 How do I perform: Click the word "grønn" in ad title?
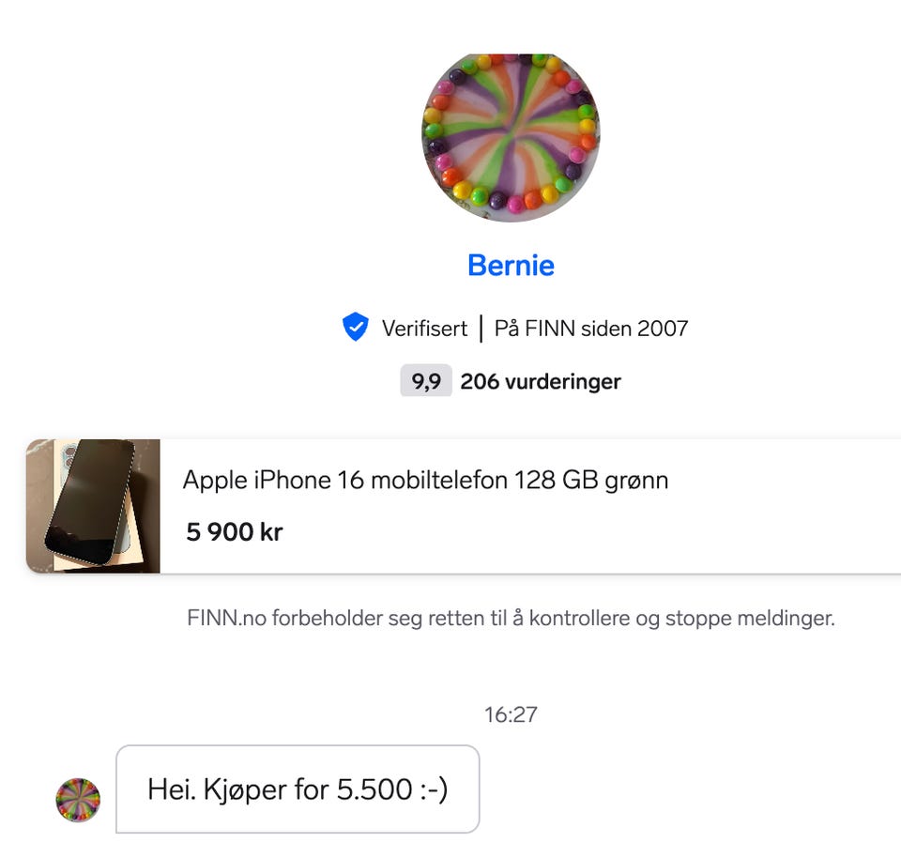[x=636, y=482]
